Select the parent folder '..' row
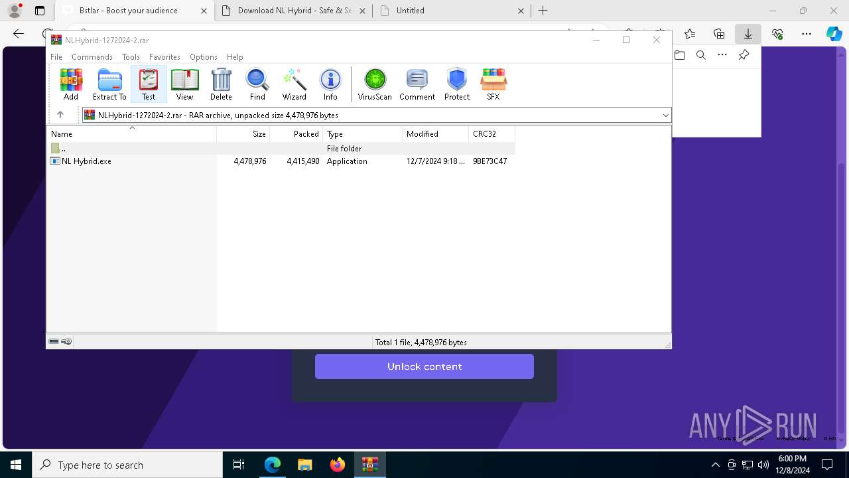 pos(281,149)
